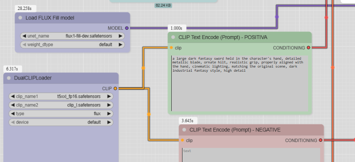Click the reroute dot on purple MODEL wire
Image resolution: width=355 pixels, height=162 pixels.
(x=277, y=17)
